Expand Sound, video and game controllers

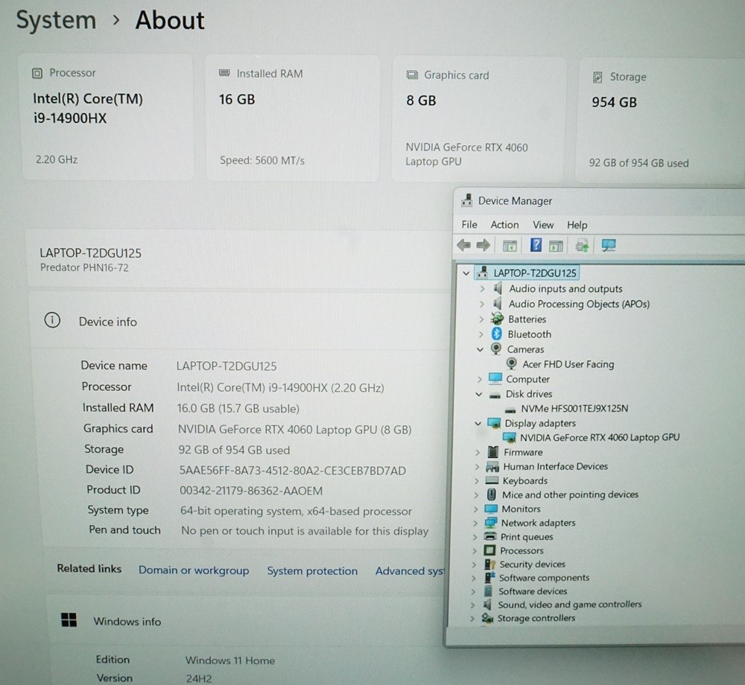[x=472, y=605]
